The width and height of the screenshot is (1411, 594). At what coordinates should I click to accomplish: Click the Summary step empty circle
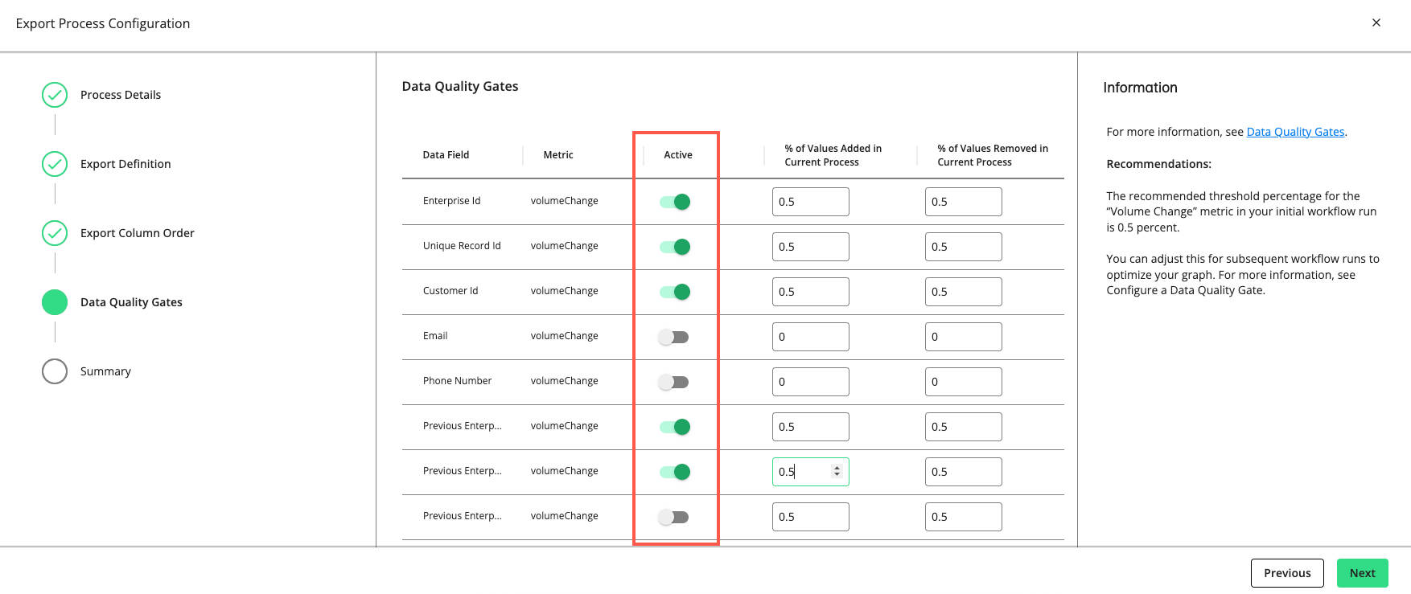[55, 371]
